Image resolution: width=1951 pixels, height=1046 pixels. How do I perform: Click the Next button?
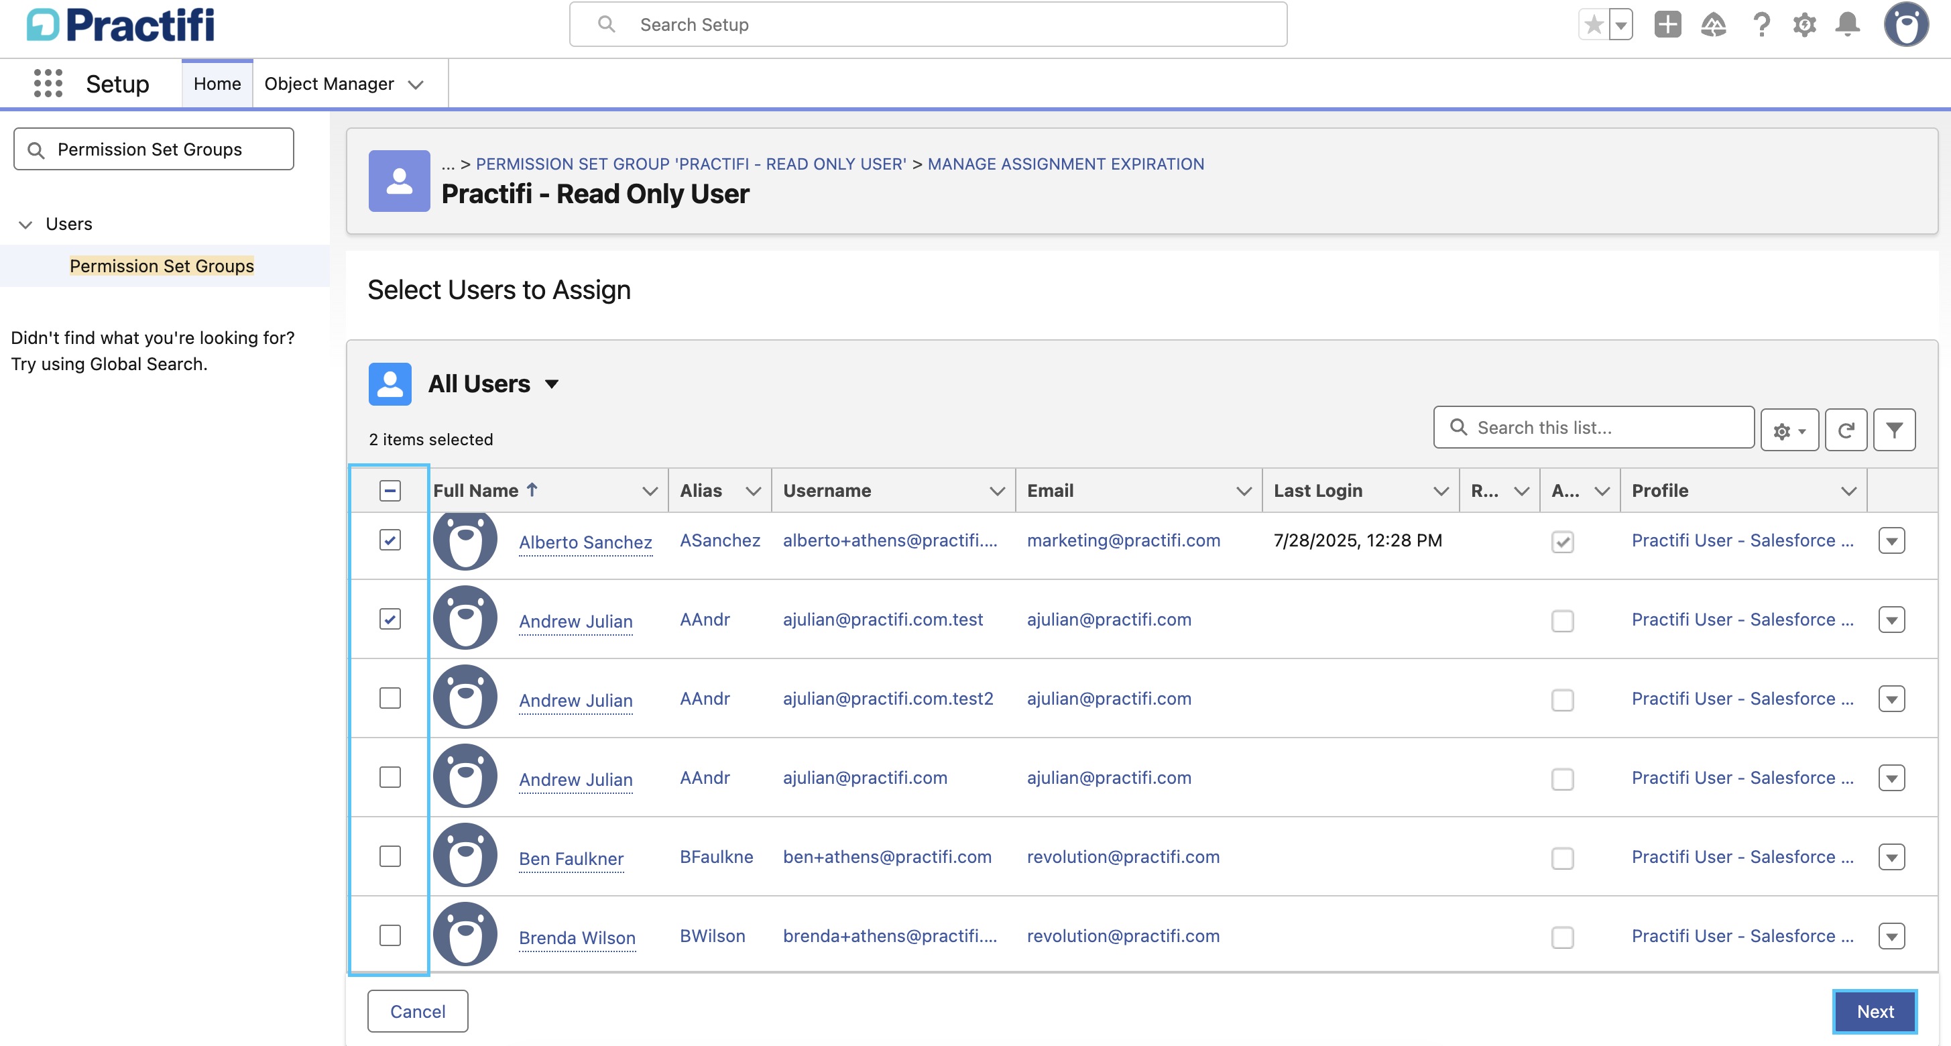click(1875, 1011)
